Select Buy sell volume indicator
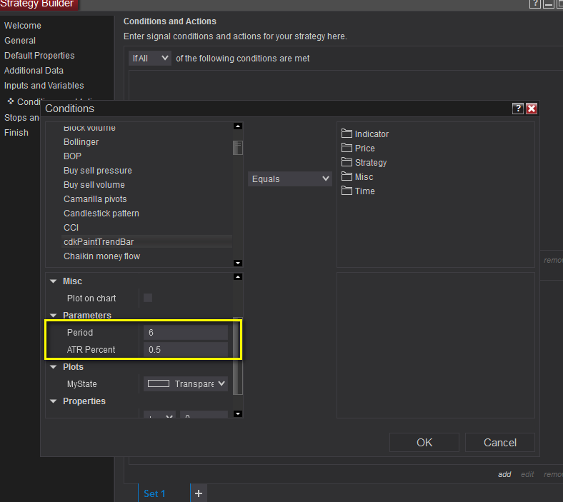The width and height of the screenshot is (563, 502). (94, 185)
